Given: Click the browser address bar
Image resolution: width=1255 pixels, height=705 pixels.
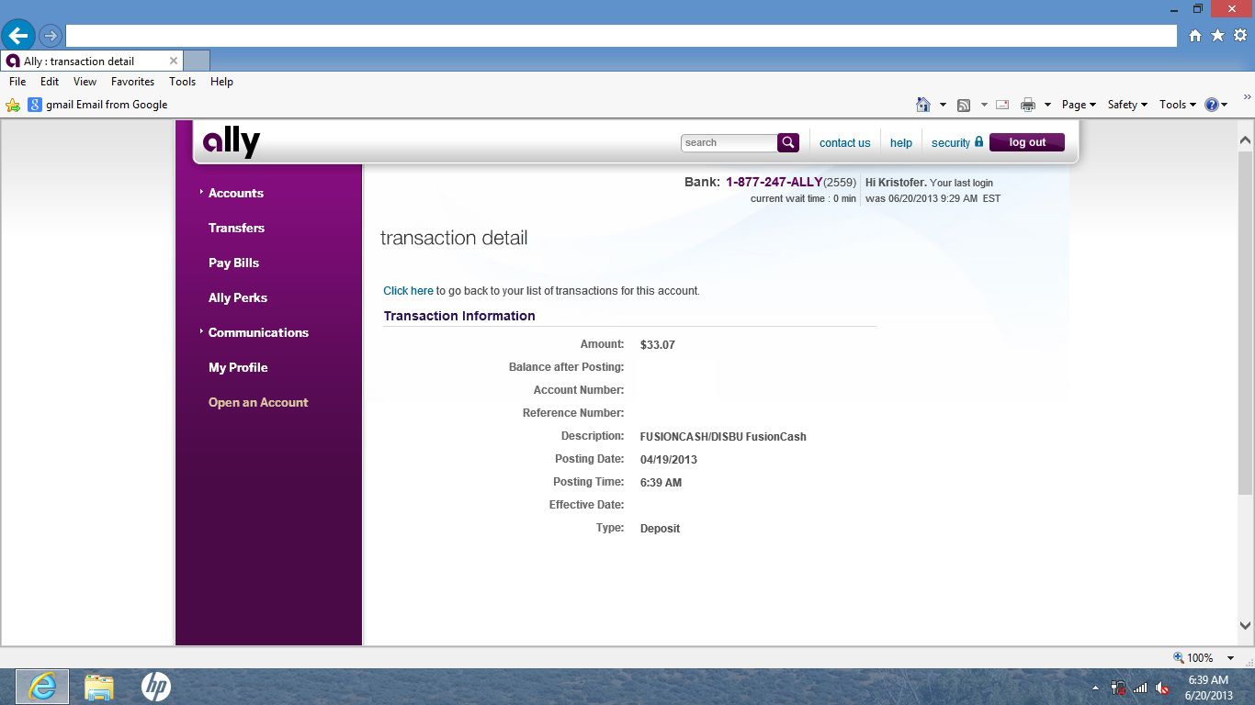Looking at the screenshot, I should 621,36.
